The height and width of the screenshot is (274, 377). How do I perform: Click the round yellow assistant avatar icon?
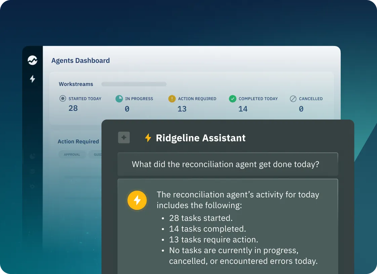[x=137, y=200]
